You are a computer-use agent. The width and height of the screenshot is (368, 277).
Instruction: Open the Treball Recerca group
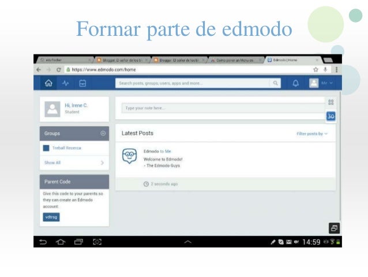(67, 148)
